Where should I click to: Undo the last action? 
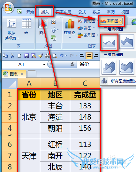(x=62, y=56)
